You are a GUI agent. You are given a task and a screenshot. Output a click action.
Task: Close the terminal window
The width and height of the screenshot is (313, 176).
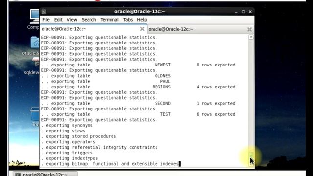250,12
